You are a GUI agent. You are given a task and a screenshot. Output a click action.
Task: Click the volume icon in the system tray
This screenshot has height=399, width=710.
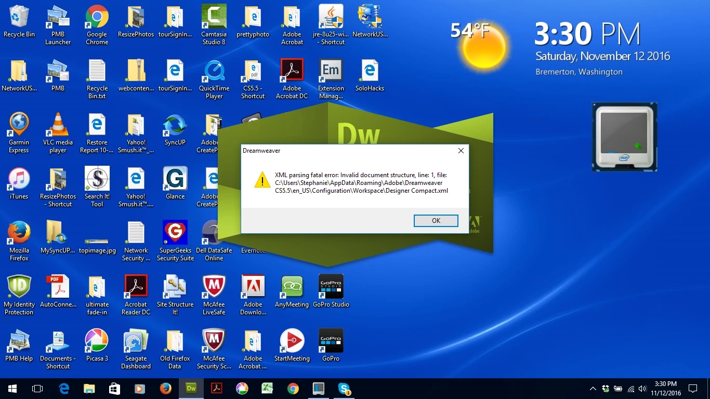pyautogui.click(x=643, y=389)
